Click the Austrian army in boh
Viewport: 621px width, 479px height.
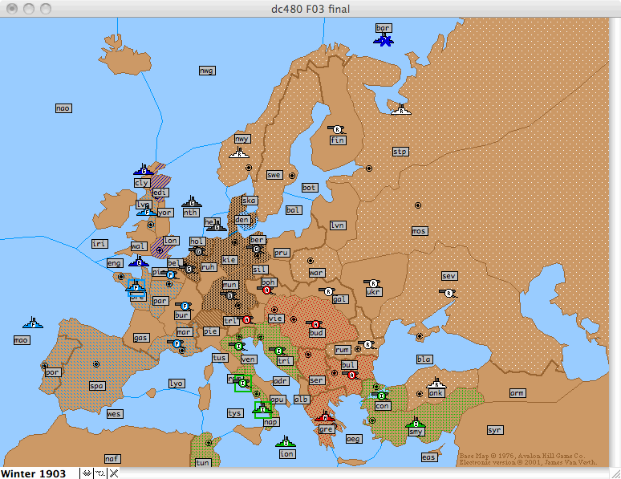click(266, 290)
